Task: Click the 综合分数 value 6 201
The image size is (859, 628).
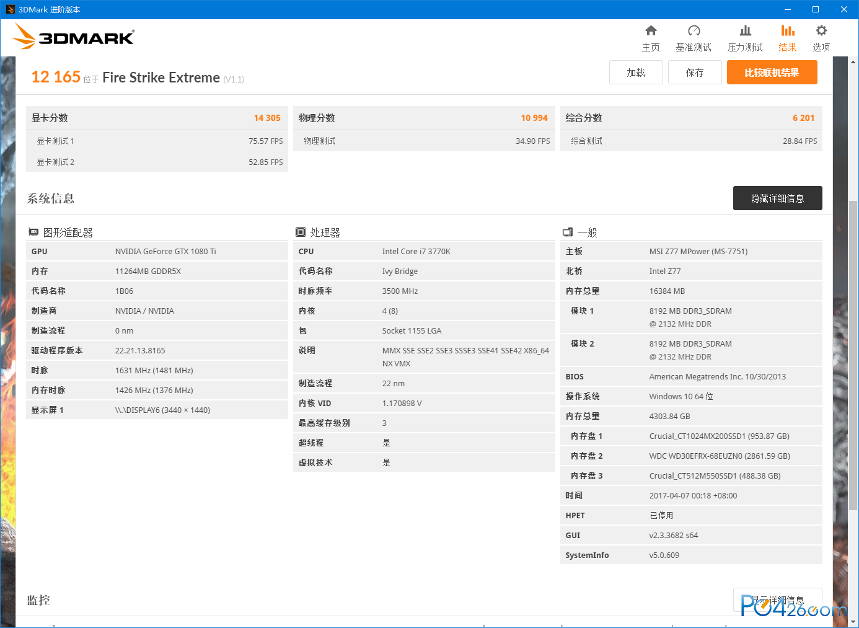Action: pyautogui.click(x=803, y=118)
